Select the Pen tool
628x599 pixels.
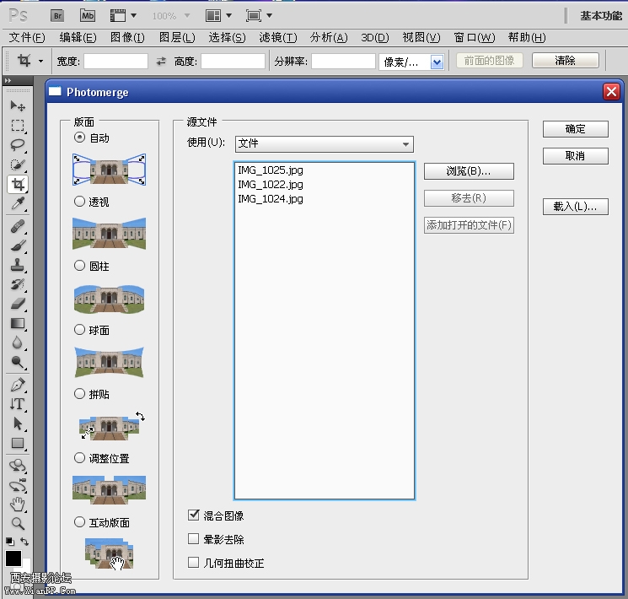[x=17, y=385]
